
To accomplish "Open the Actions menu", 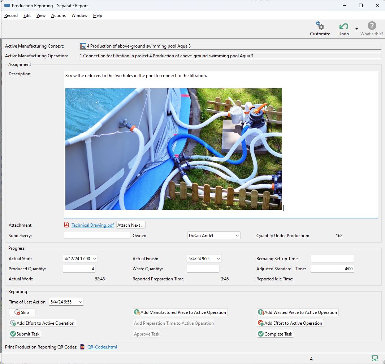I will [58, 15].
